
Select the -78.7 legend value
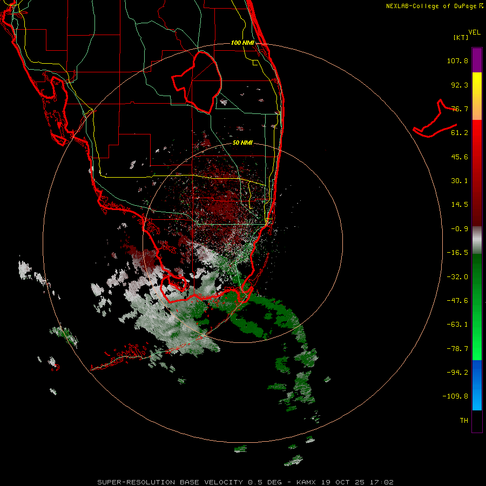coord(457,349)
